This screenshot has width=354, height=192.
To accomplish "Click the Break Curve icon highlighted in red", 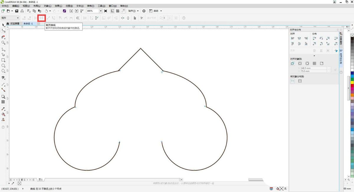I will pos(42,18).
